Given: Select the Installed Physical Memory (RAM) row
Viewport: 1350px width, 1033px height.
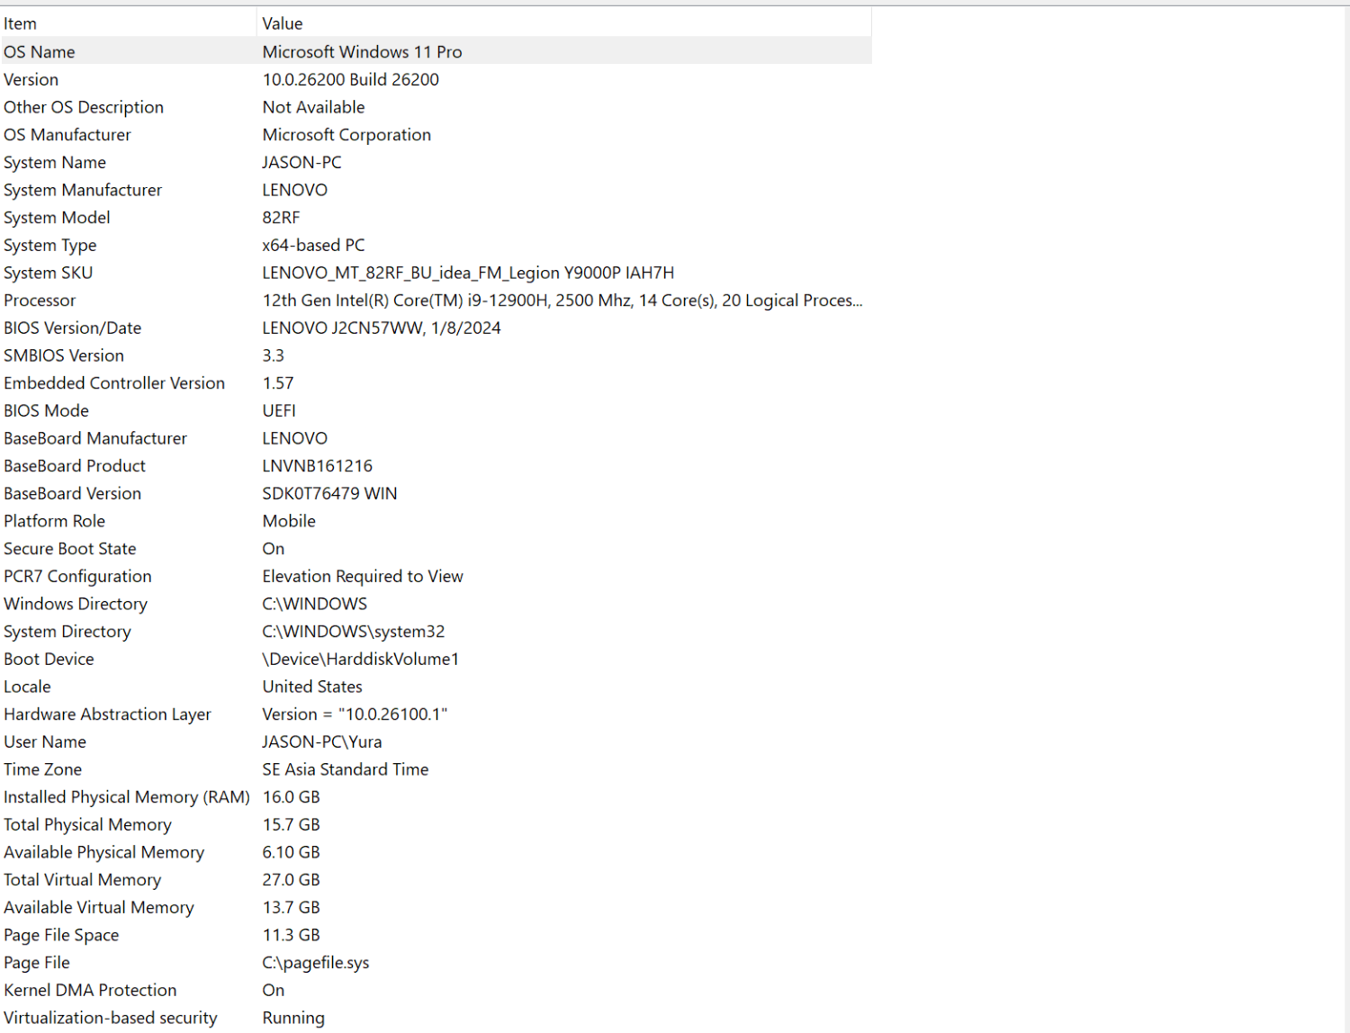Looking at the screenshot, I should point(127,797).
